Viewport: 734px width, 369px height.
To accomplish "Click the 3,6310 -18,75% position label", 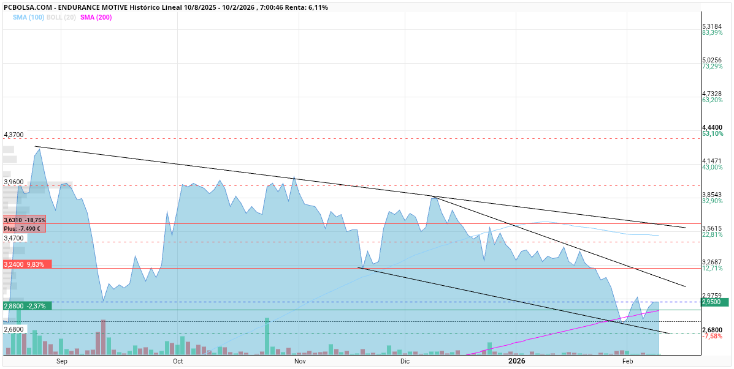I will click(x=24, y=220).
